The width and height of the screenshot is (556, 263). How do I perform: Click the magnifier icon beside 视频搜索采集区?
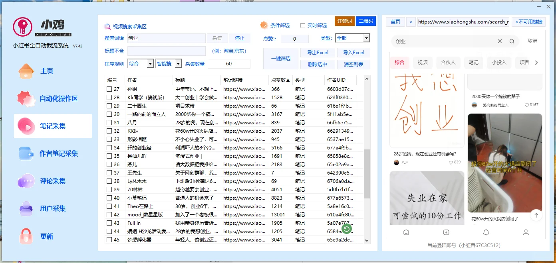coord(107,27)
